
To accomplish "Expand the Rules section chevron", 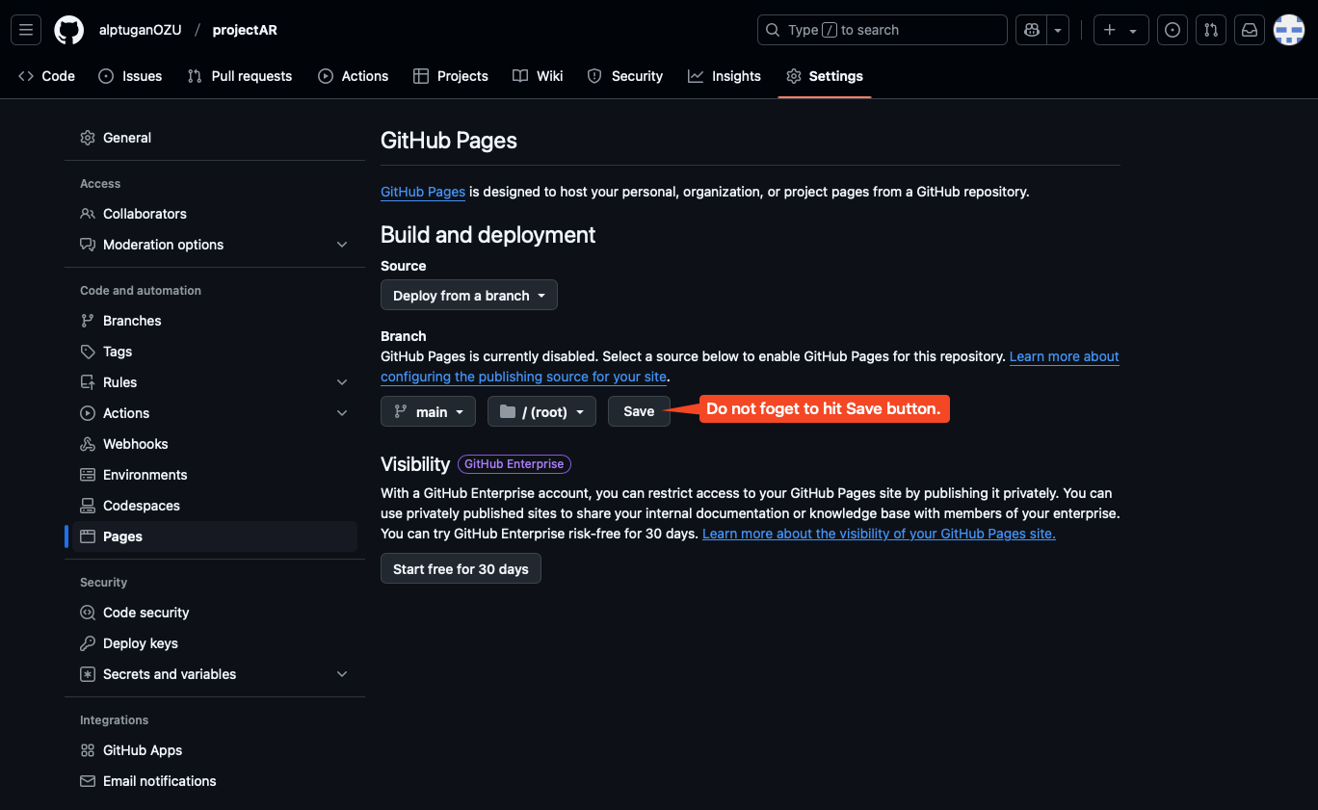I will click(x=342, y=382).
